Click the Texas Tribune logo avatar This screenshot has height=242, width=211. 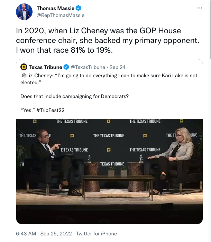point(24,67)
